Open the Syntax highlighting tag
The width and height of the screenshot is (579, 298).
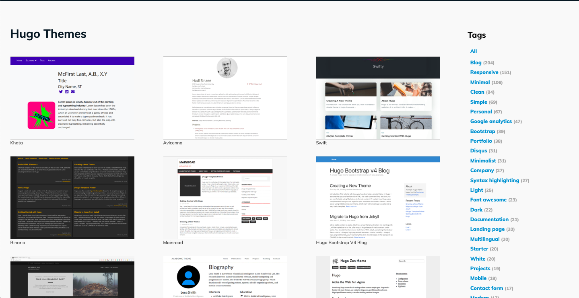pyautogui.click(x=495, y=180)
